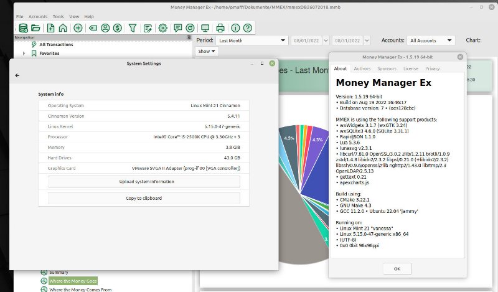Click the print toolbar icon
The width and height of the screenshot is (498, 292).
tap(220, 28)
